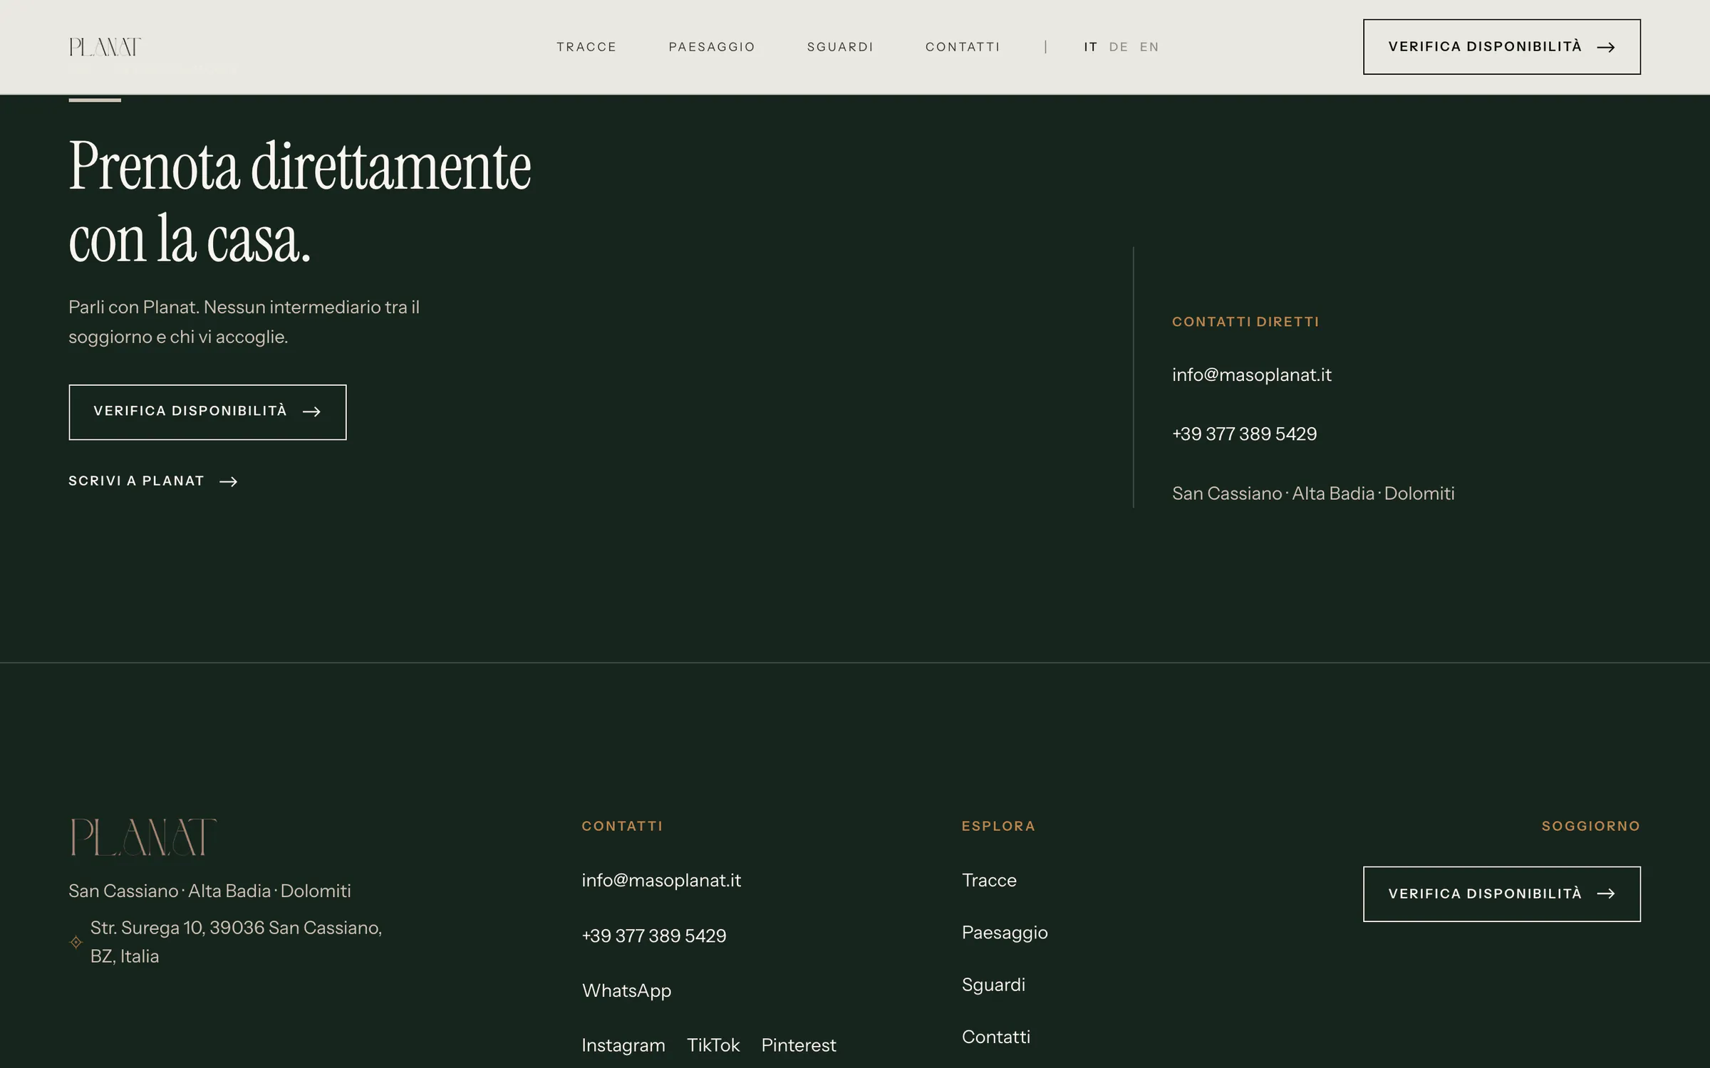The image size is (1710, 1068).
Task: Open Sguardi from header menu
Action: click(840, 47)
